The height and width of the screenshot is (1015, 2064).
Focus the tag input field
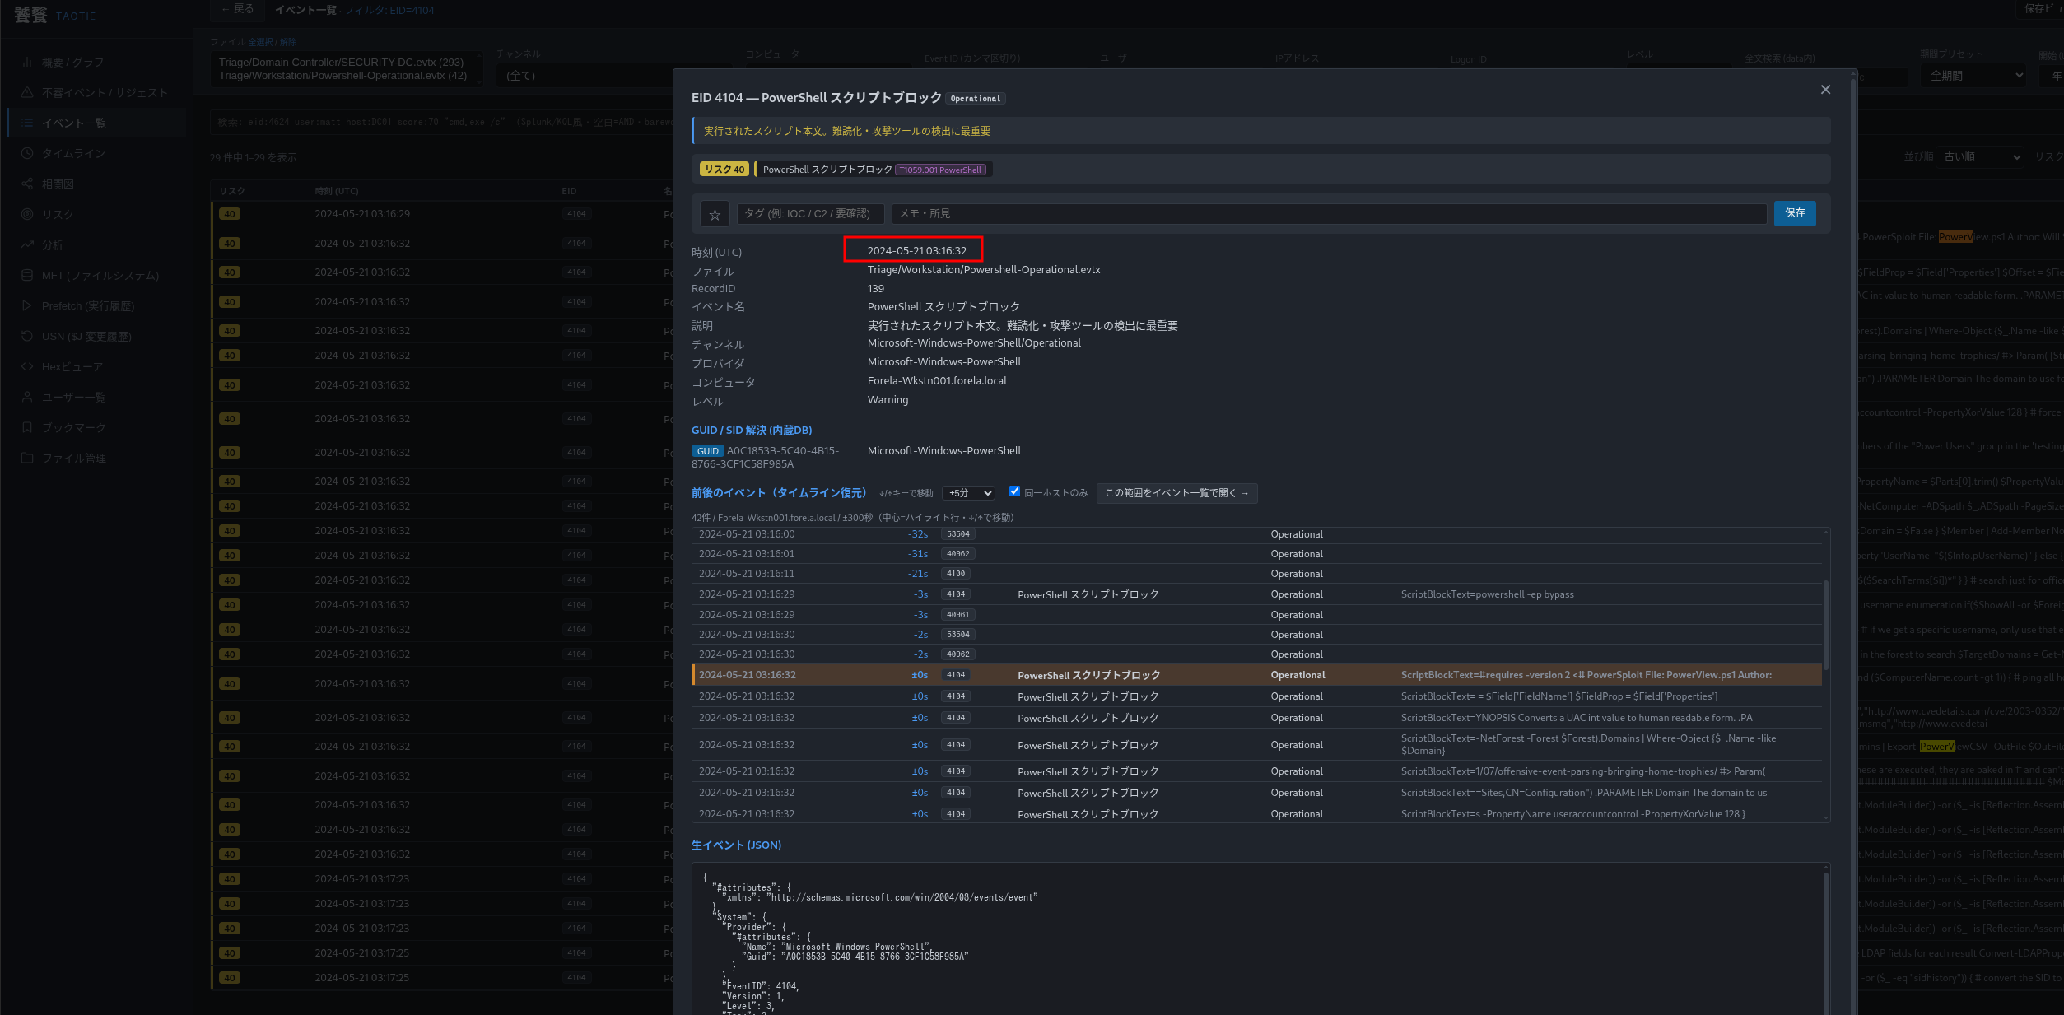coord(810,214)
